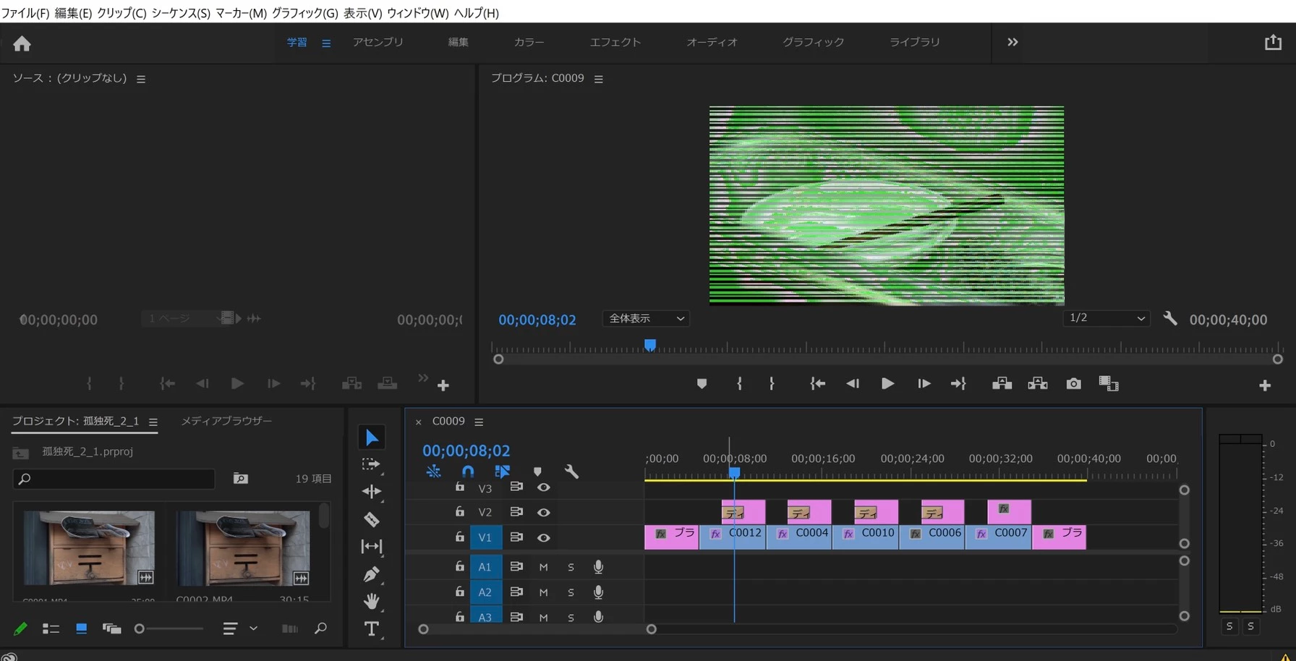The image size is (1296, 661).
Task: Open the シーケンス(S) menu
Action: pos(181,12)
